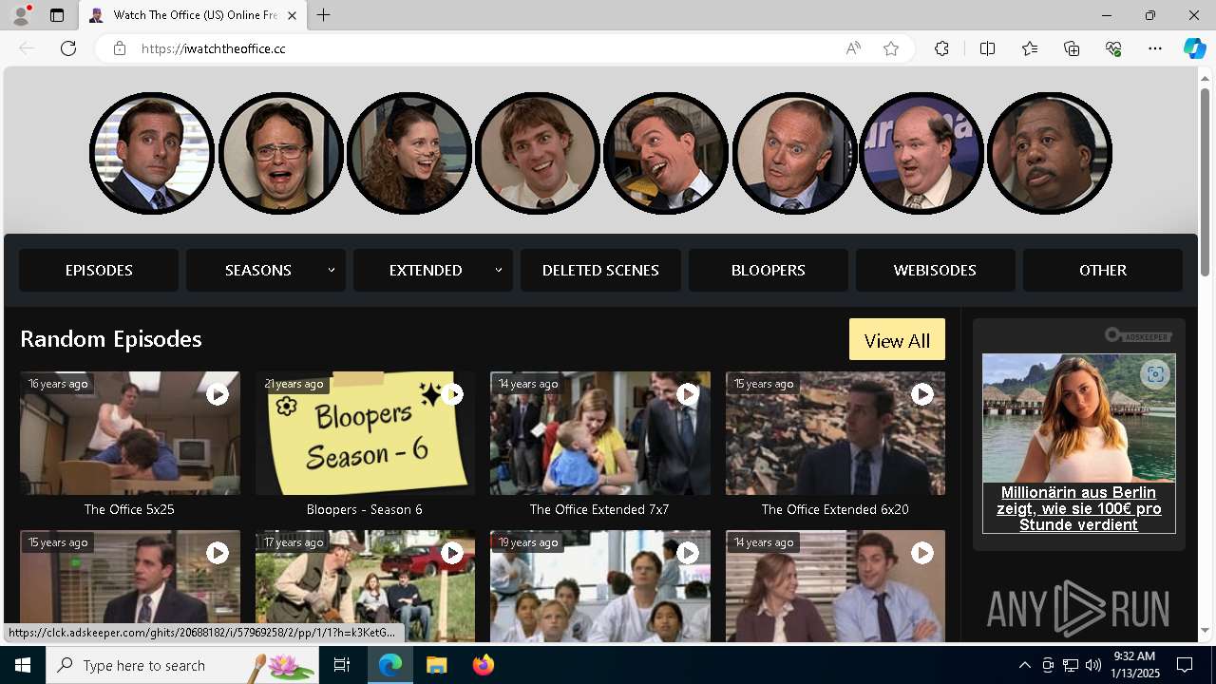Click Michael Scott's circular portrait
This screenshot has width=1216, height=684.
(152, 153)
